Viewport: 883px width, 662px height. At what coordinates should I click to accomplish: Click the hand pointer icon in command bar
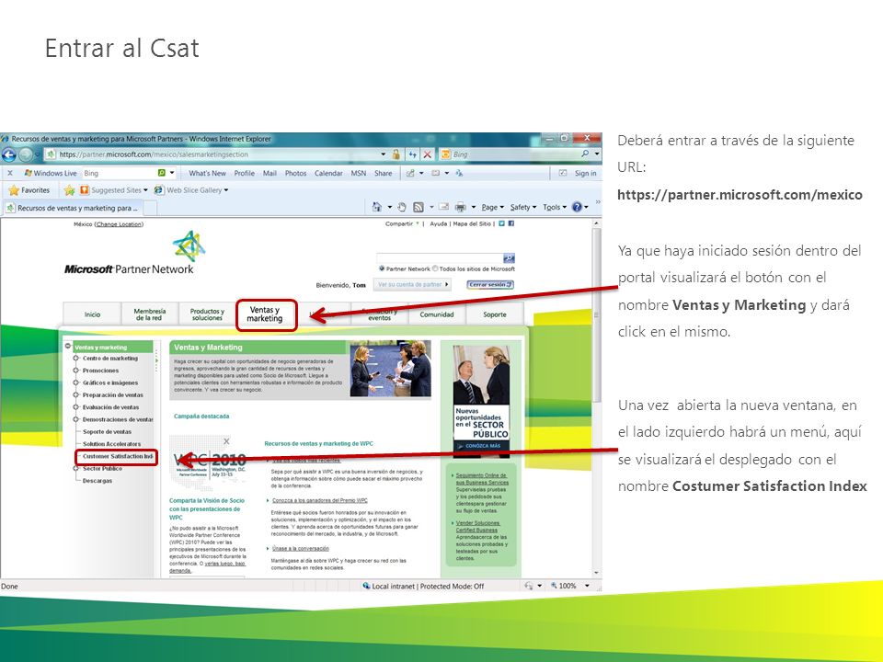point(402,207)
